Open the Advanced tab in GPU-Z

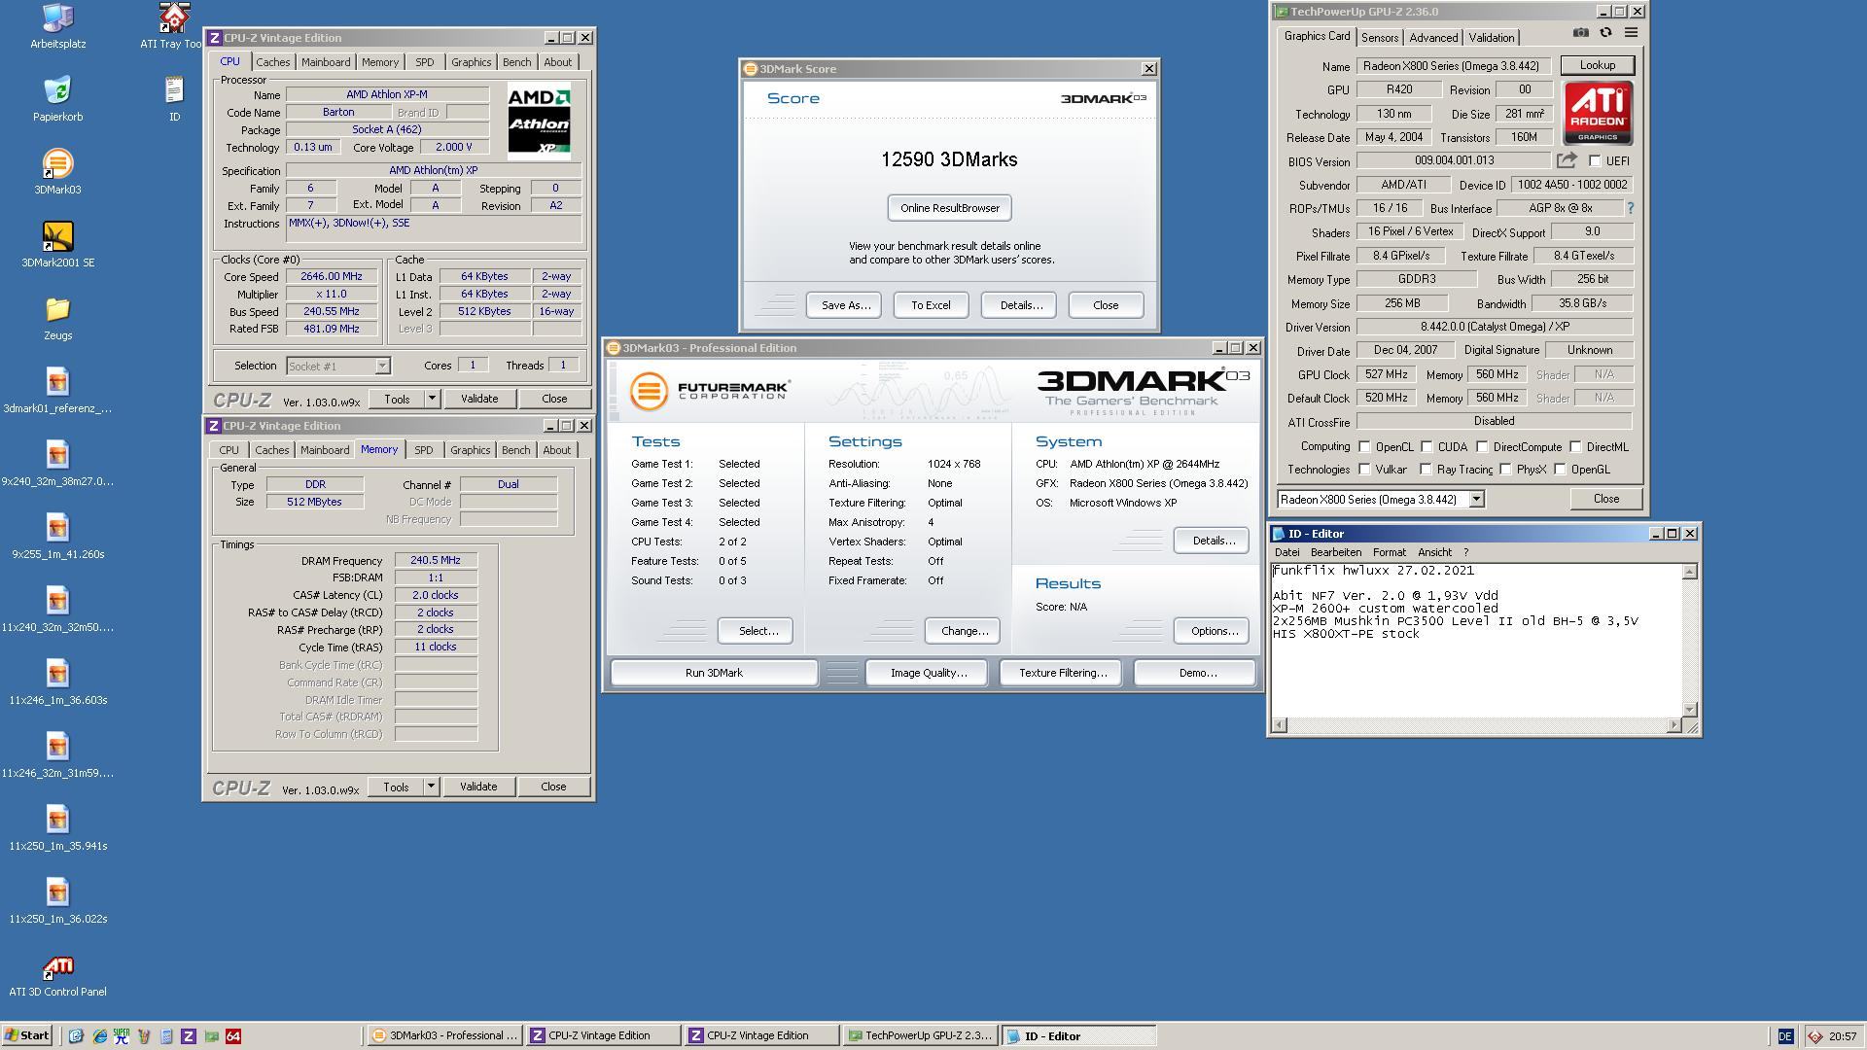(1433, 38)
